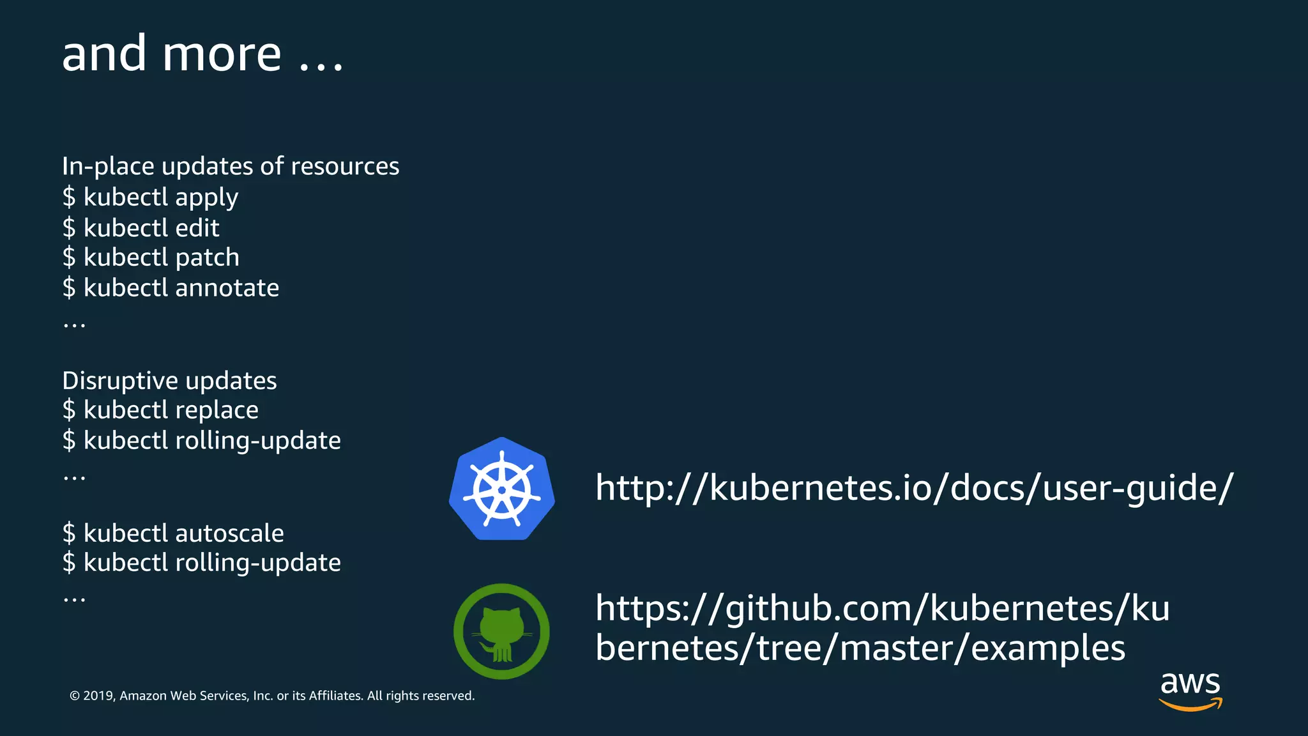
Task: Select the '$ kubectl annotate' line
Action: (171, 288)
